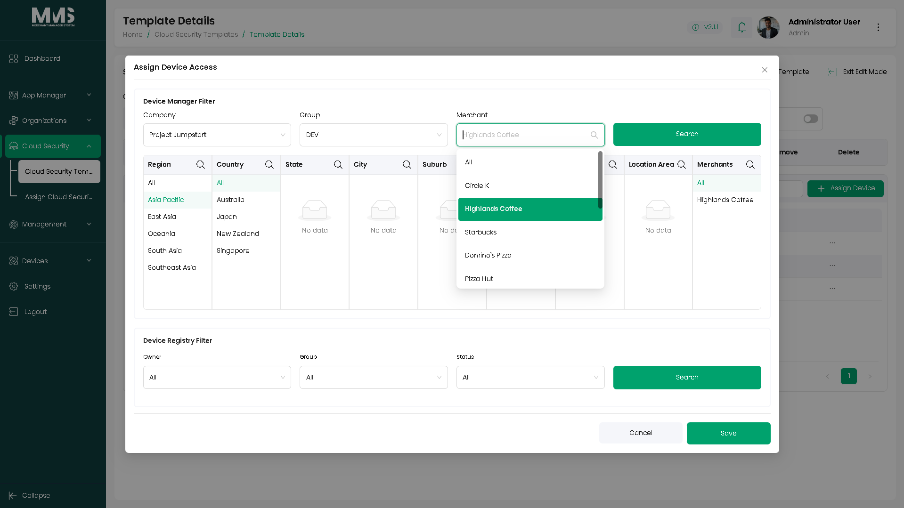Expand the Devices menu chevron

[x=89, y=261]
